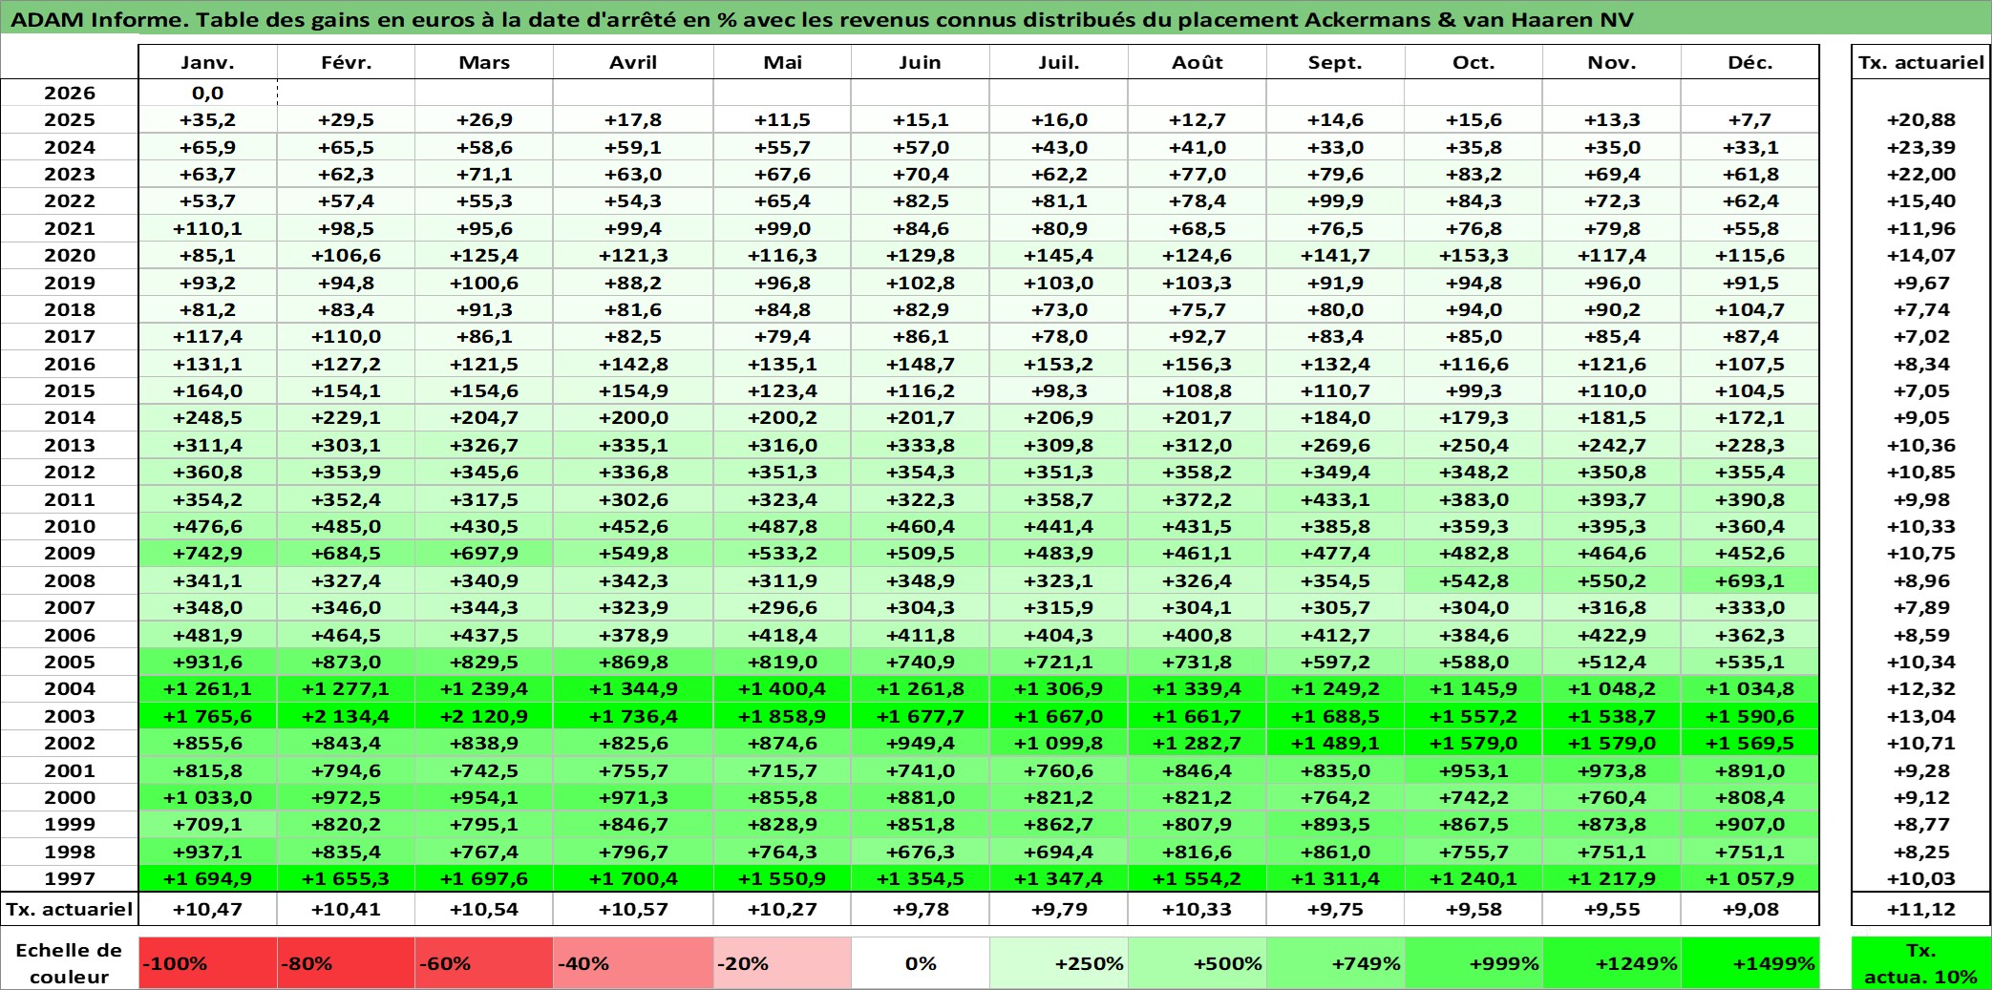Click the Tx. actua. 10% green box

[x=1921, y=963]
